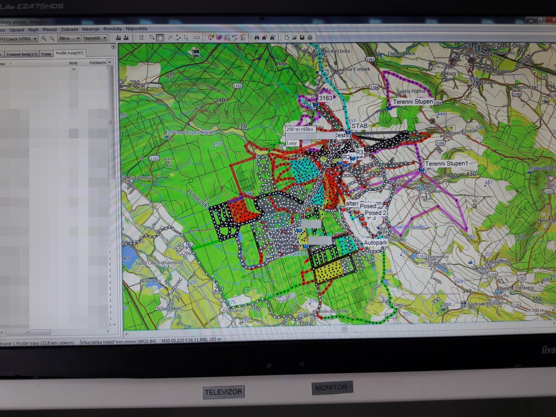
Task: Select the distance ruler tool
Action: pos(196,38)
